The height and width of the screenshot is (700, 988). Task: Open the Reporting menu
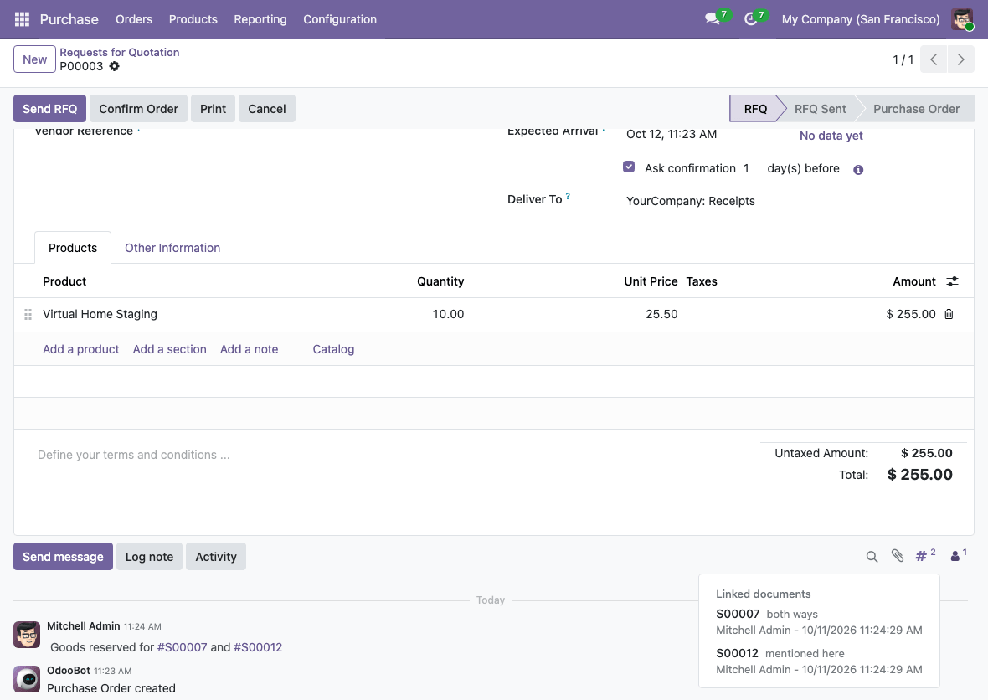(x=260, y=19)
